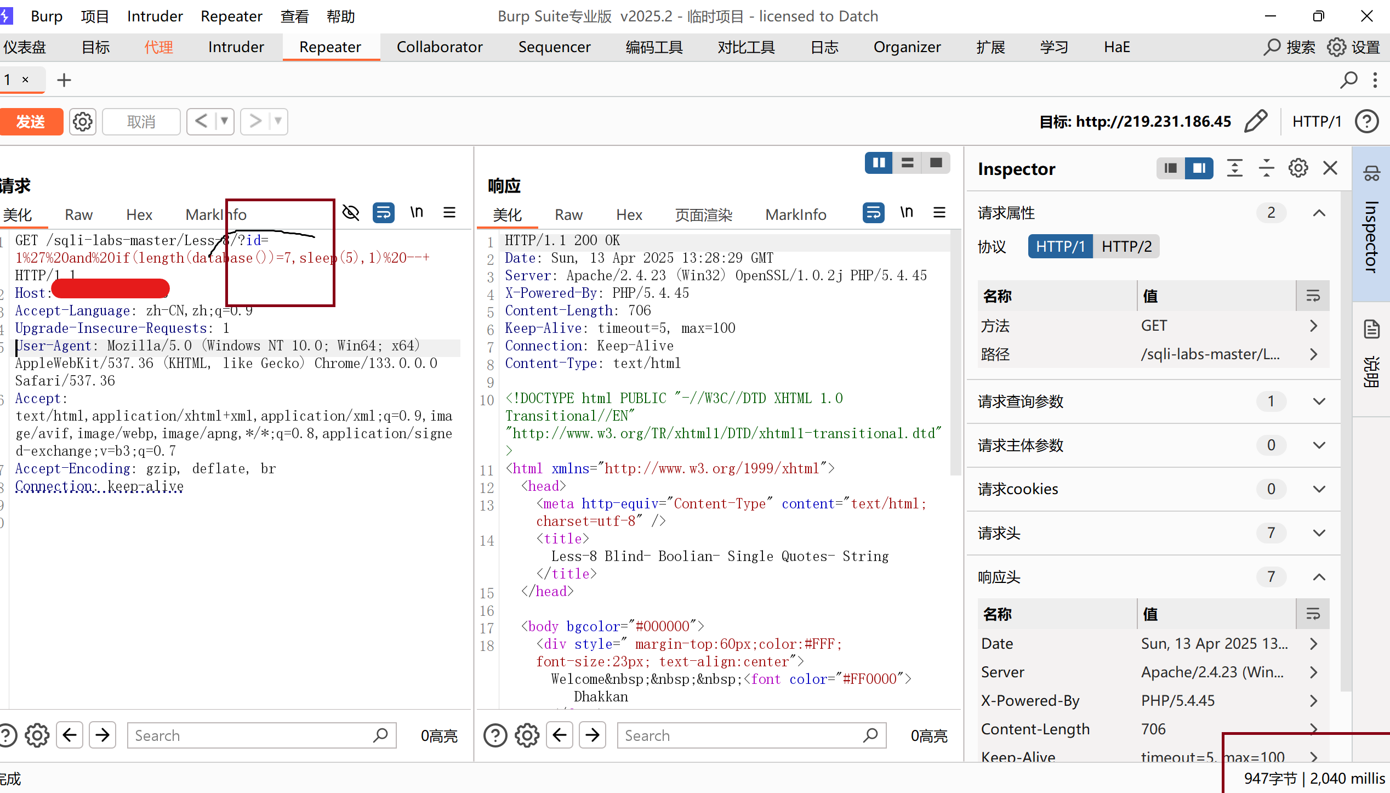Click the 取消 cancel button
Image resolution: width=1390 pixels, height=793 pixels.
[x=141, y=121]
